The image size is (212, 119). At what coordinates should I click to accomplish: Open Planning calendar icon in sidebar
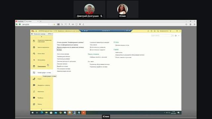click(x=34, y=66)
